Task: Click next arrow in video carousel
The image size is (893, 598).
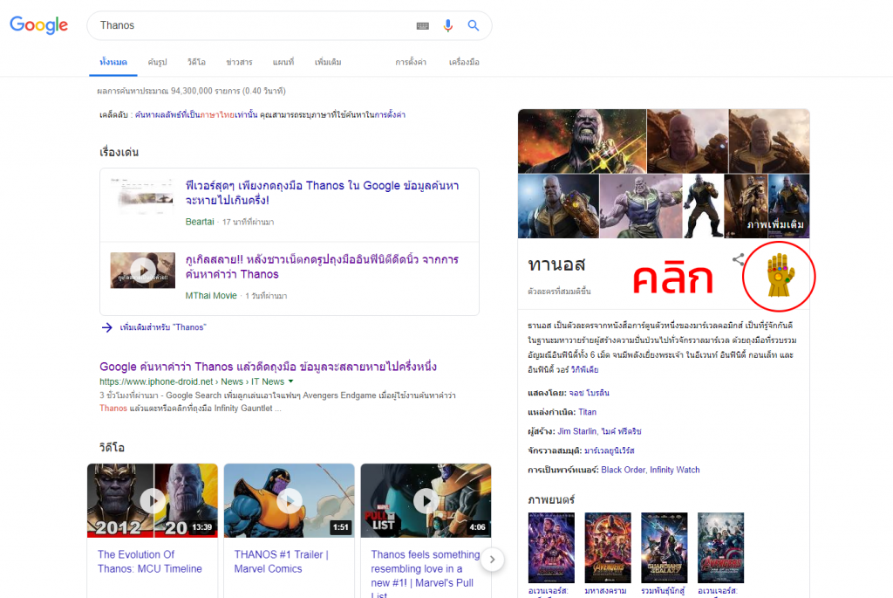Action: click(x=492, y=559)
